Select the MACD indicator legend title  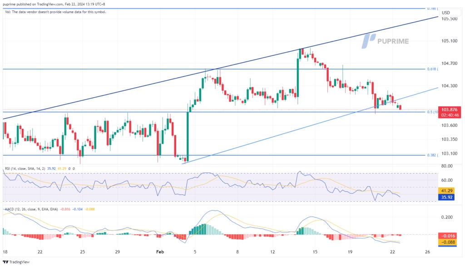[31, 209]
